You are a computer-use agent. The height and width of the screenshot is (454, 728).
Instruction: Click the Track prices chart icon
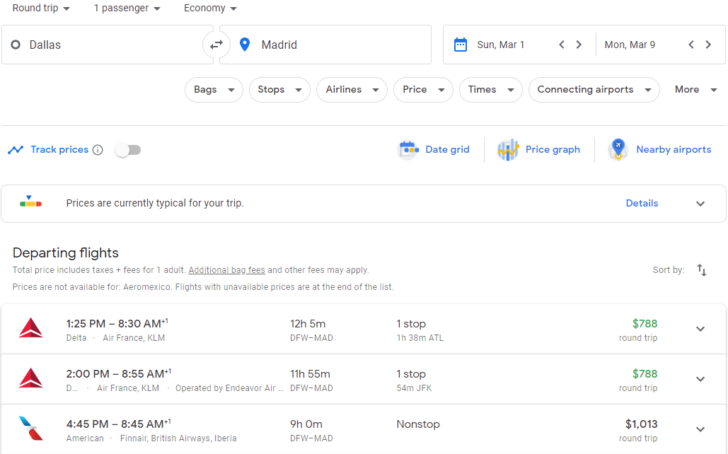pyautogui.click(x=16, y=149)
